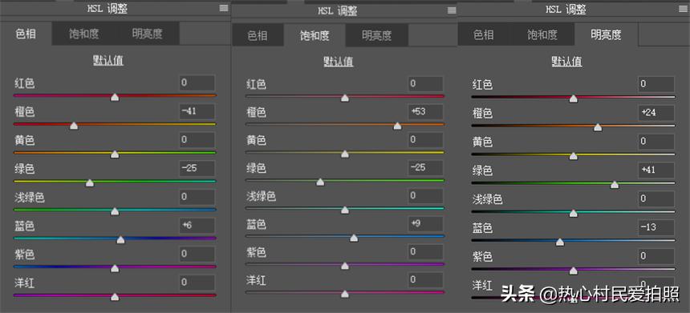The height and width of the screenshot is (313, 690).
Task: Switch to 饱和度 tab in the Luminance panel
Action: point(542,34)
